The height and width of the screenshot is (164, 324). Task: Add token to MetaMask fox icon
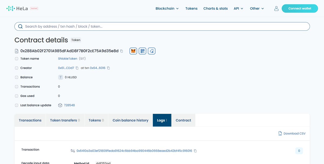tap(133, 51)
